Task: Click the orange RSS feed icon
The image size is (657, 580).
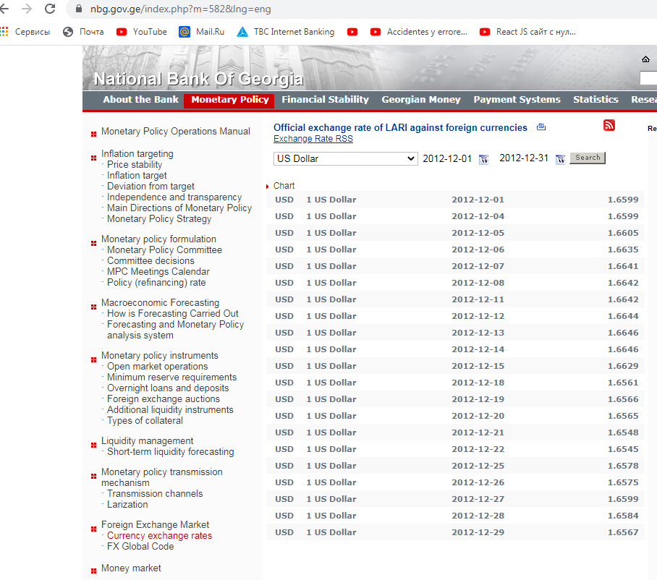Action: point(609,126)
